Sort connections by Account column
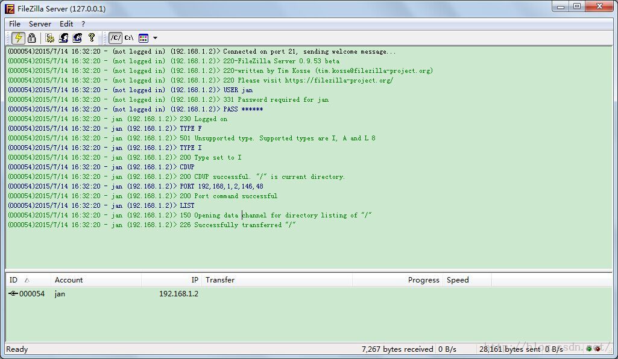 (96, 280)
